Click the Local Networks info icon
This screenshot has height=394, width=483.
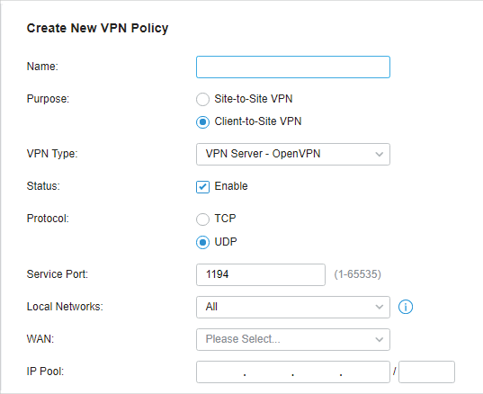click(406, 307)
